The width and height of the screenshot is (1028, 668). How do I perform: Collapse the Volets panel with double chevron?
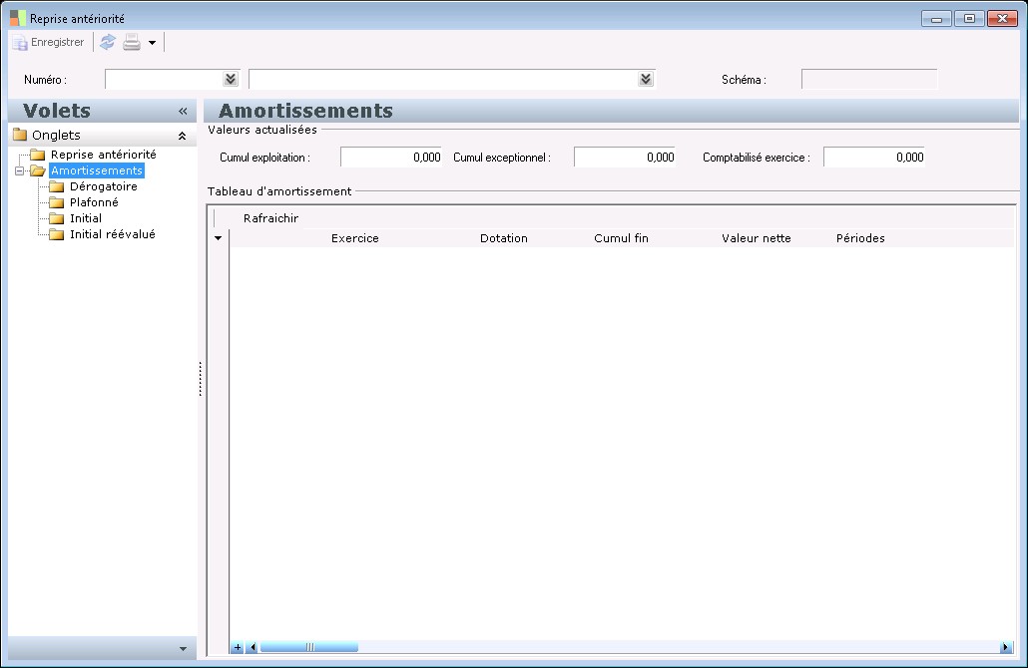[x=183, y=112]
